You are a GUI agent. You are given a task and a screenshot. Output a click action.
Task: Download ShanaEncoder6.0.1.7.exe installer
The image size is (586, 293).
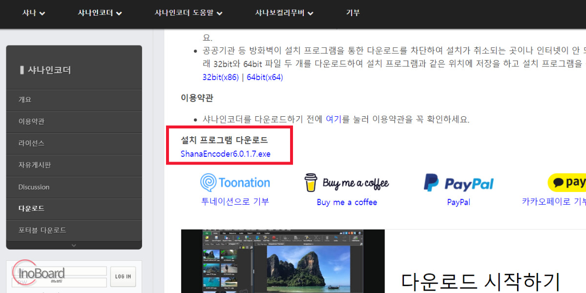[226, 154]
